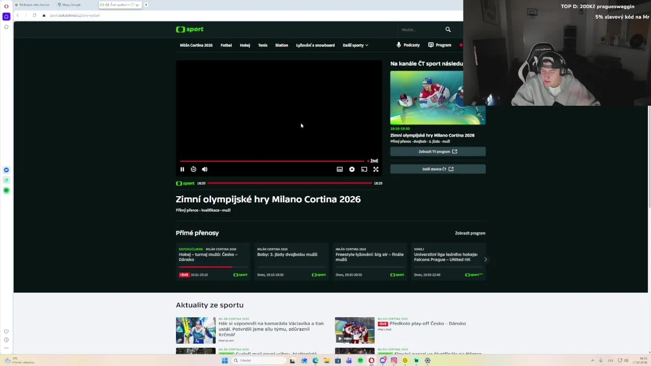Screen dimensions: 651x366
Task: Cast the video to another device
Action: (364, 169)
